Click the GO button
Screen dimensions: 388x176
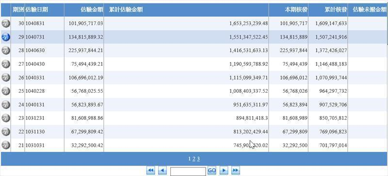212,170
